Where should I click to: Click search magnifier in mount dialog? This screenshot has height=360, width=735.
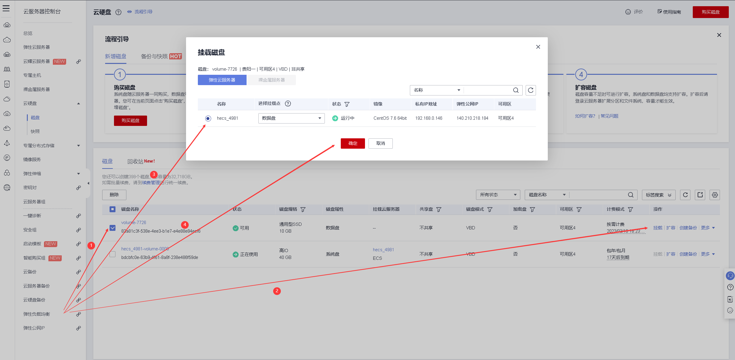[x=516, y=90]
